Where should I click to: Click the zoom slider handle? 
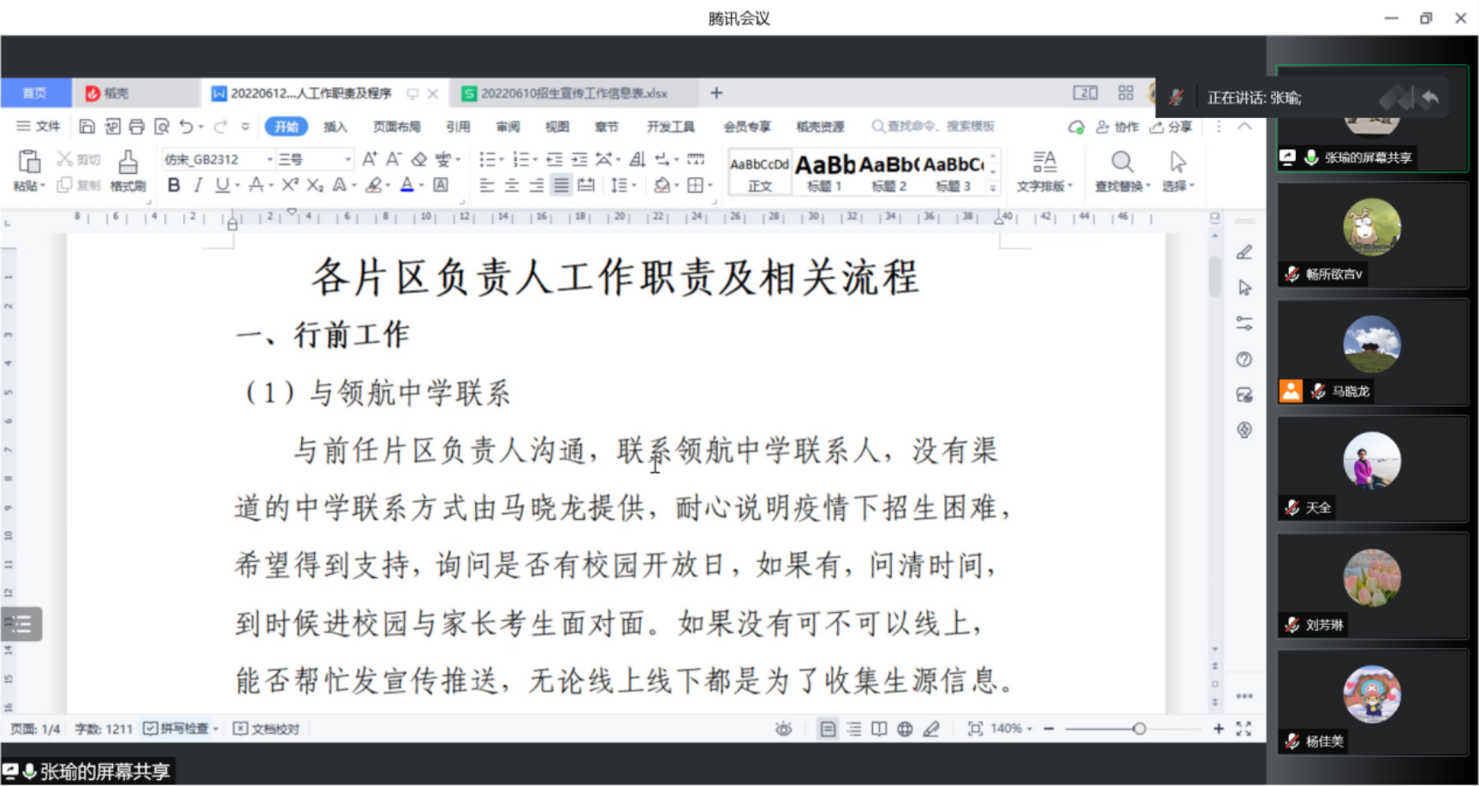[x=1138, y=729]
